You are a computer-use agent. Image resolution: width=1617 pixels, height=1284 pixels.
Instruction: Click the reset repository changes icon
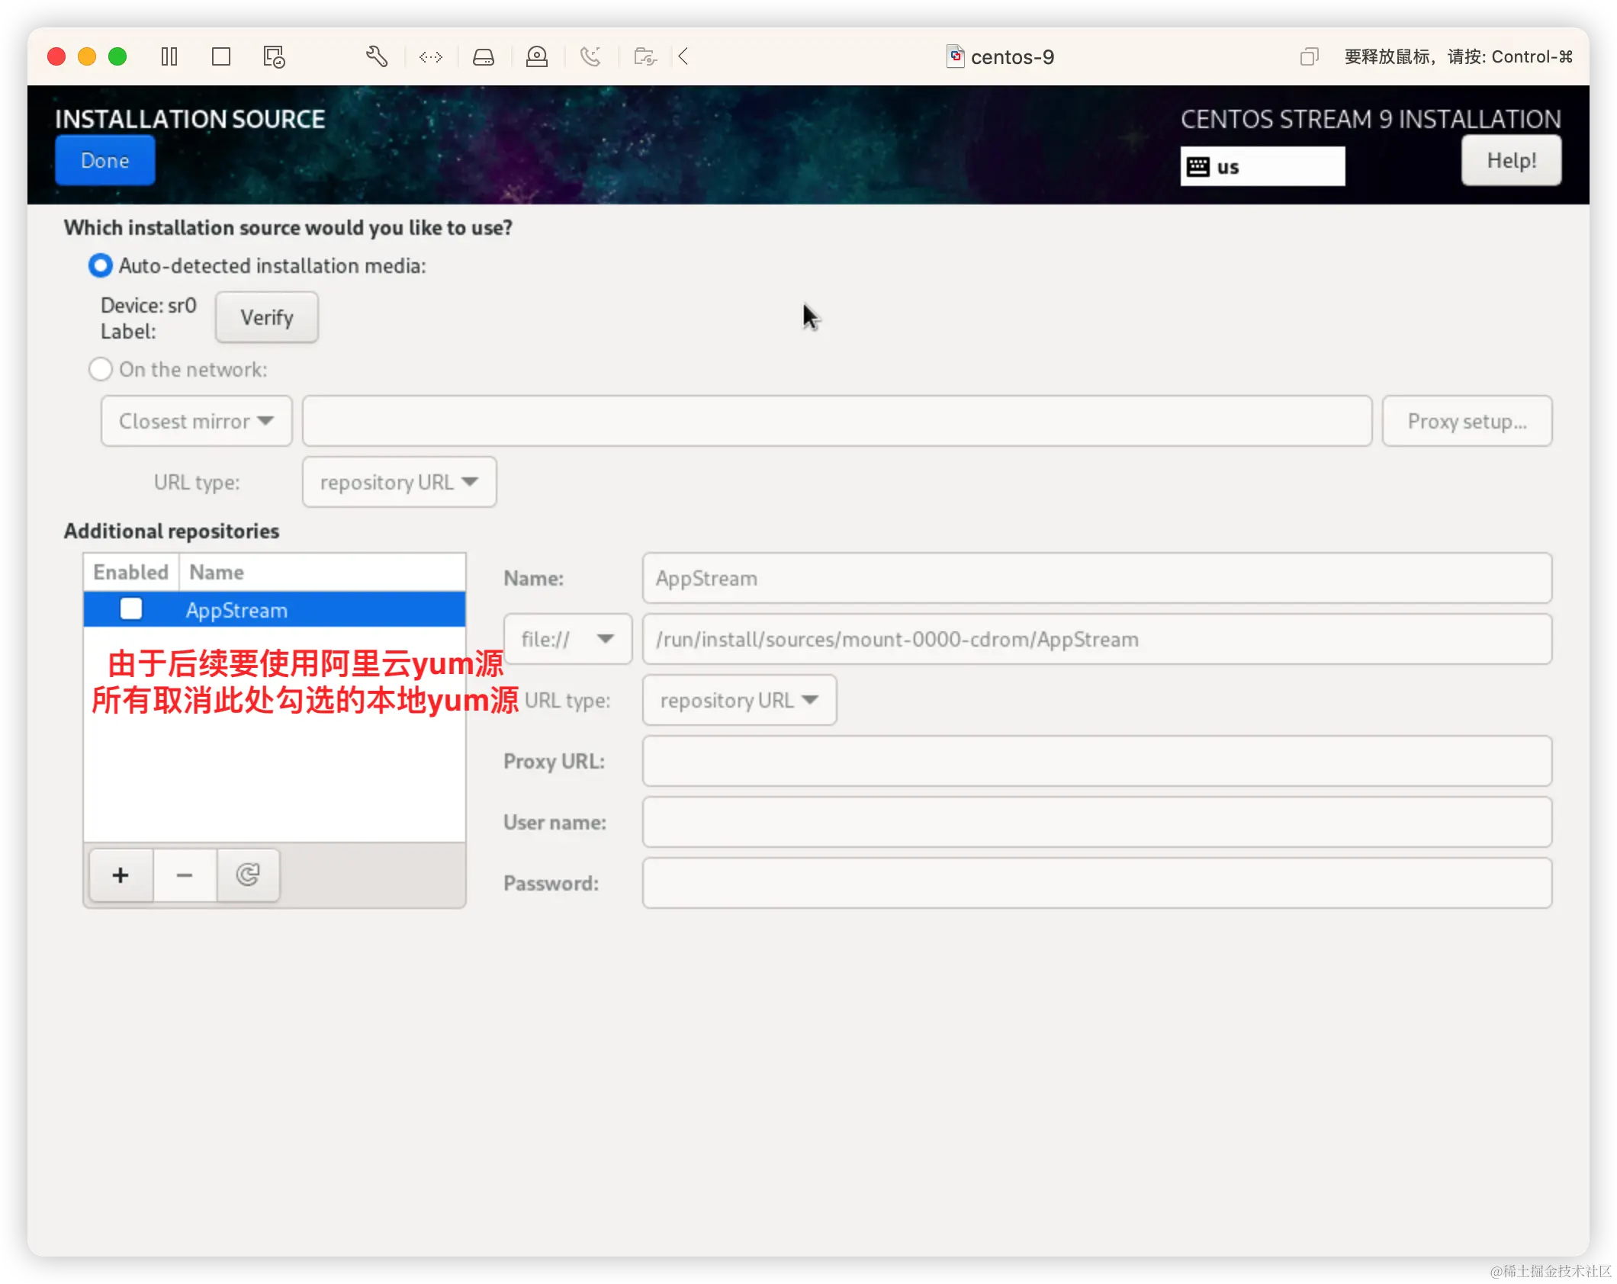pyautogui.click(x=248, y=875)
